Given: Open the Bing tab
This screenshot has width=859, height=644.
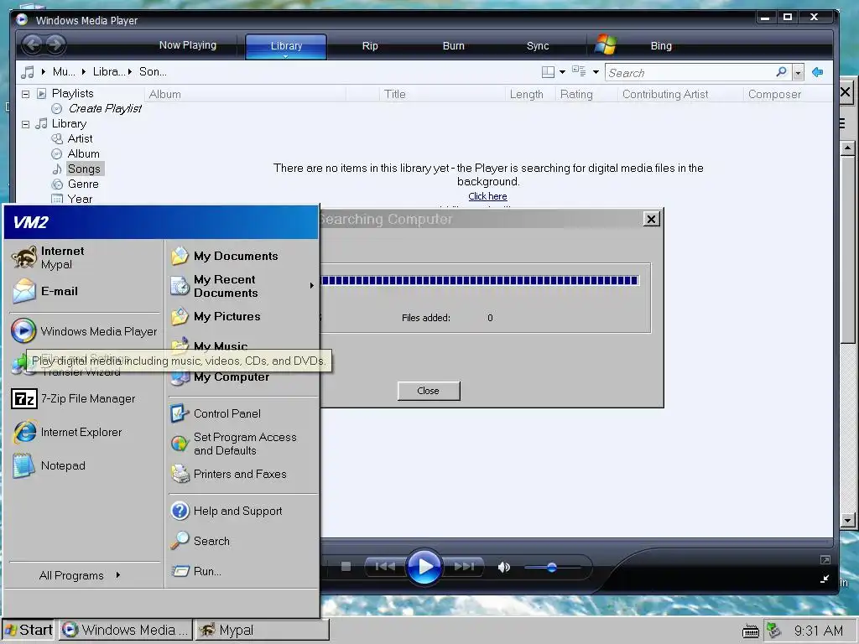Looking at the screenshot, I should [x=661, y=46].
